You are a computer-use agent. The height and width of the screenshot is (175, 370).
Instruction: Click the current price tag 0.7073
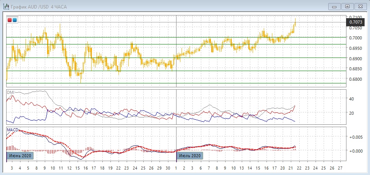[x=356, y=22]
